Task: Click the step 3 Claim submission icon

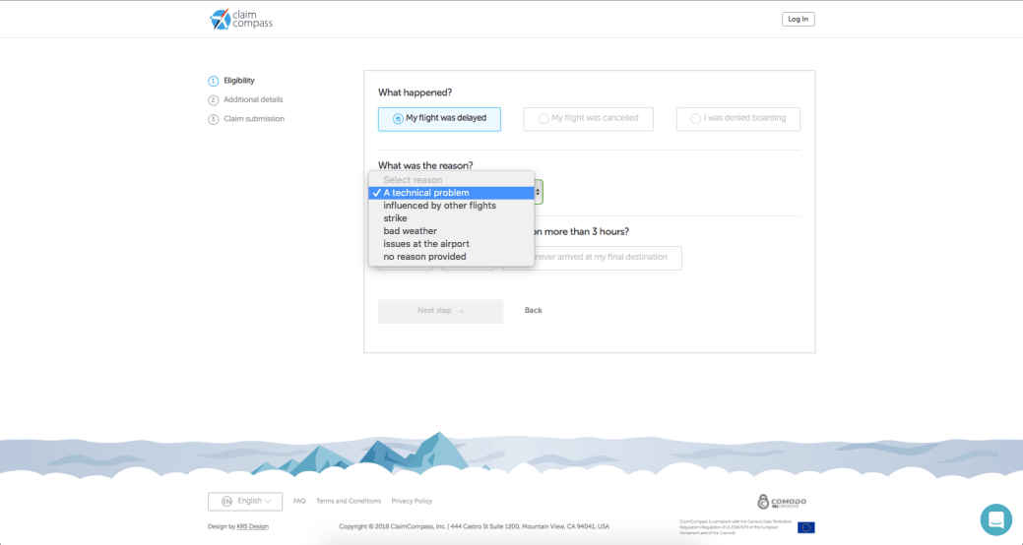Action: (x=214, y=119)
